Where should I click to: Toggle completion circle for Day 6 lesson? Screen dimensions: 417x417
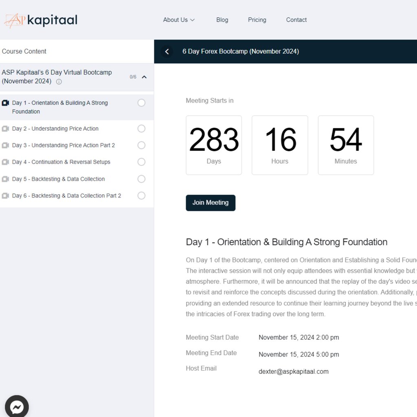click(x=141, y=196)
